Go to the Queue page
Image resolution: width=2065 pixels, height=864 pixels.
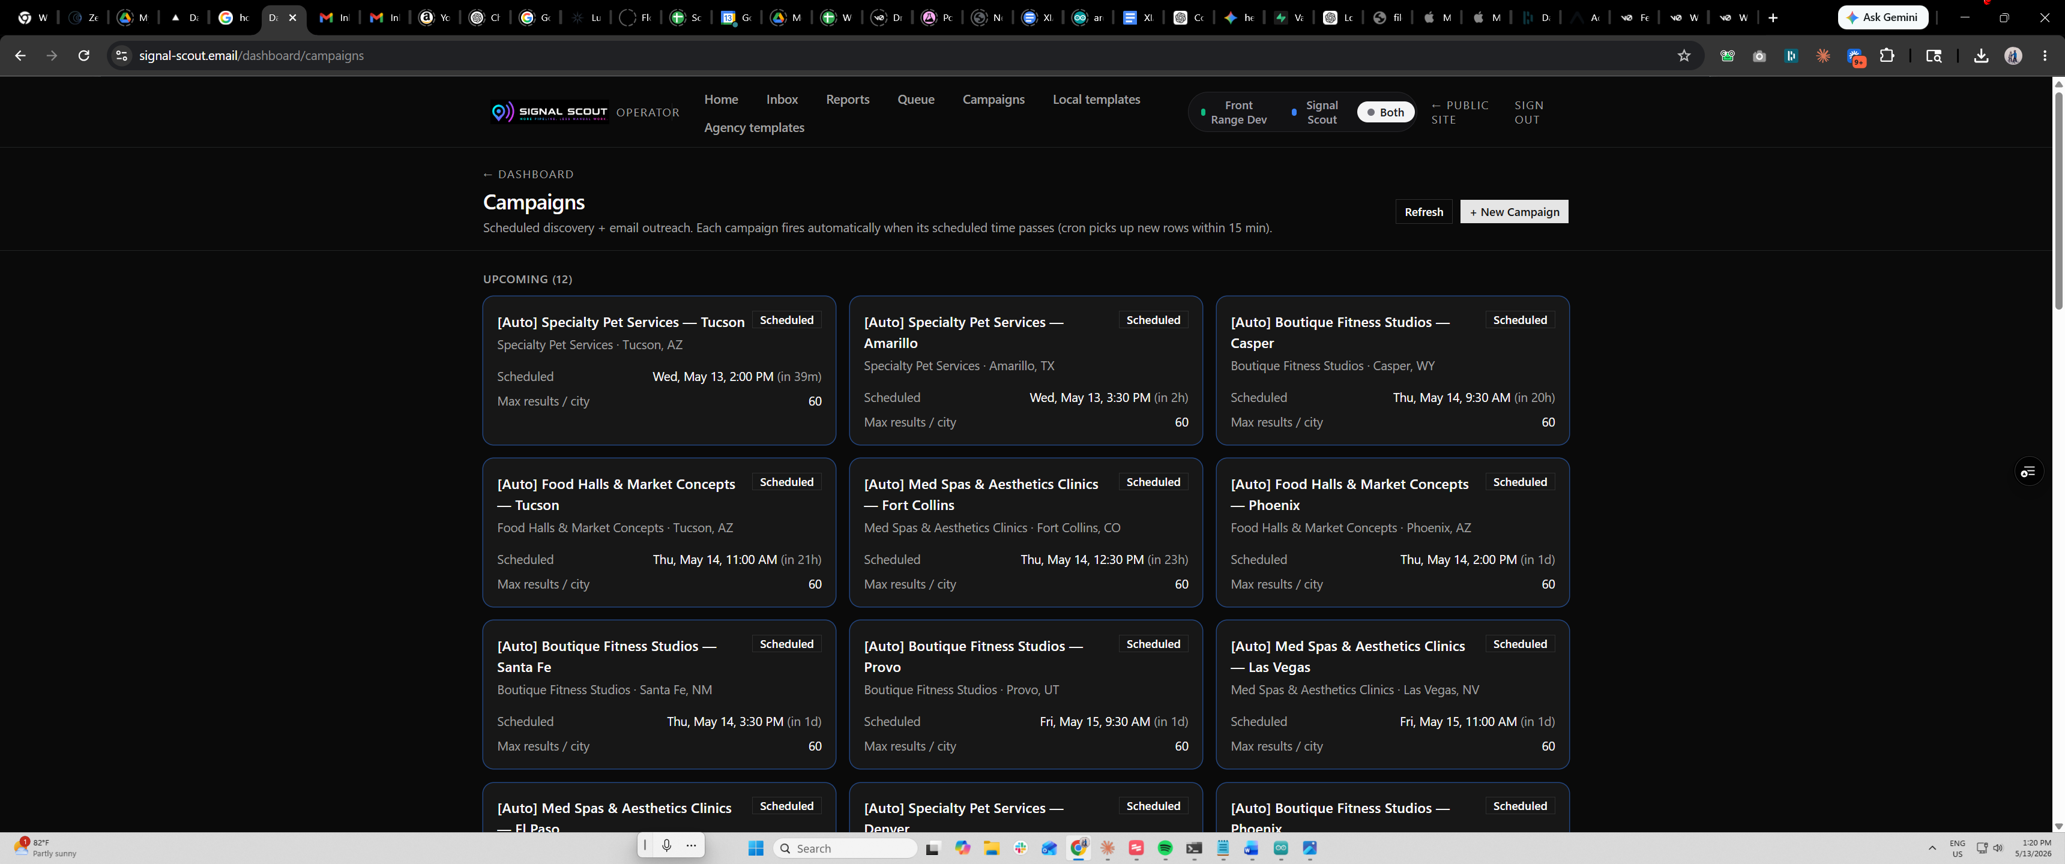coord(915,100)
